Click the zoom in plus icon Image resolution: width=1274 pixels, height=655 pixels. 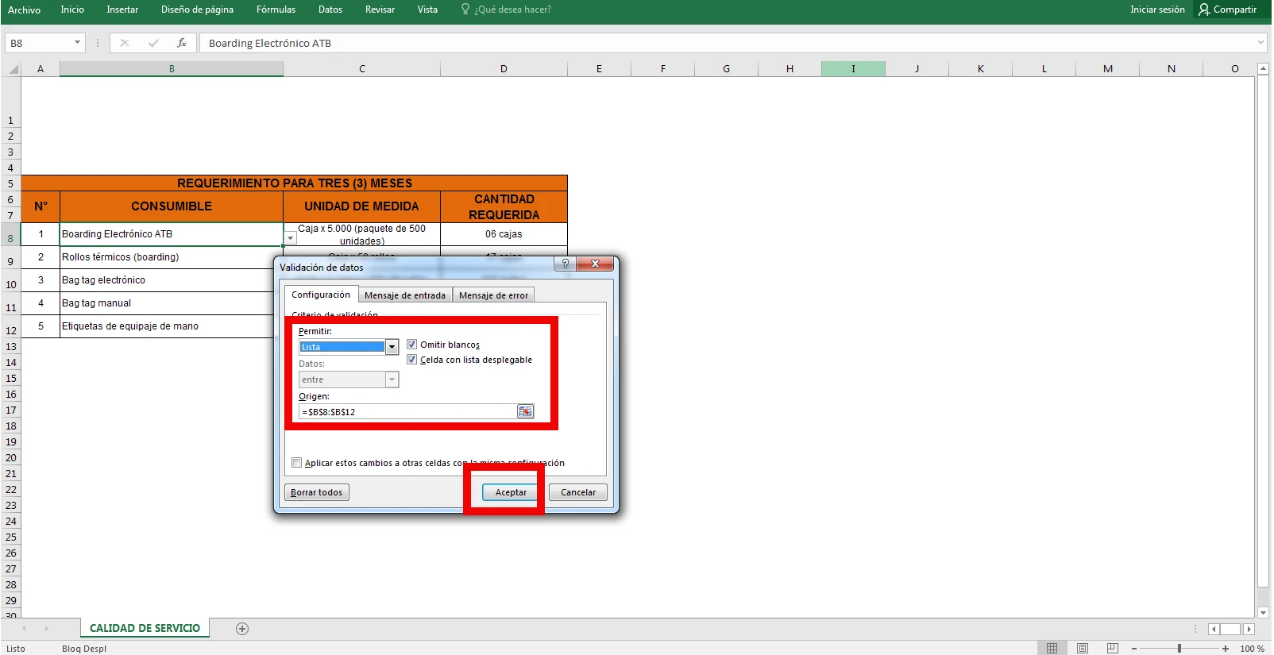(1226, 649)
